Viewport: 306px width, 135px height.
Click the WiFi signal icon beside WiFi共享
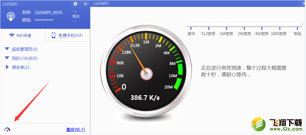pyautogui.click(x=12, y=35)
